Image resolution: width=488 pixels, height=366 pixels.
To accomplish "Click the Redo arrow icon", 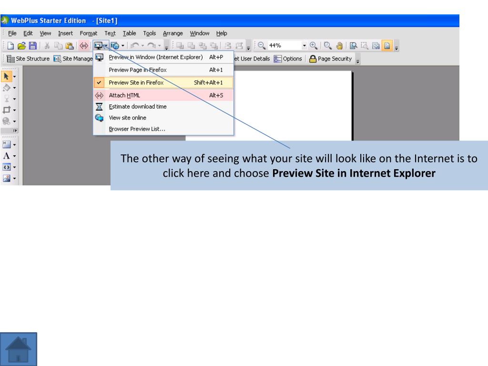I will click(x=152, y=46).
